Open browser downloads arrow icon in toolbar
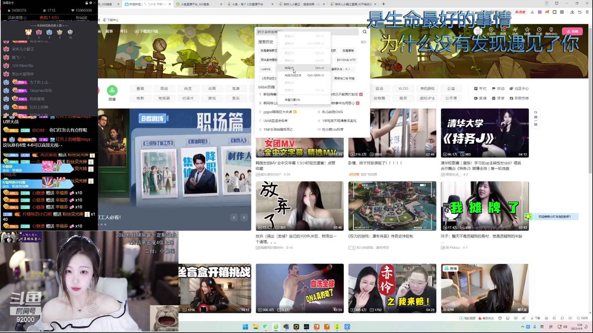Image resolution: width=593 pixels, height=333 pixels. (572, 12)
